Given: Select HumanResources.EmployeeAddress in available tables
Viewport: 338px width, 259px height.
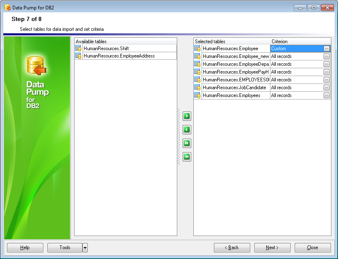Looking at the screenshot, I should coord(119,56).
